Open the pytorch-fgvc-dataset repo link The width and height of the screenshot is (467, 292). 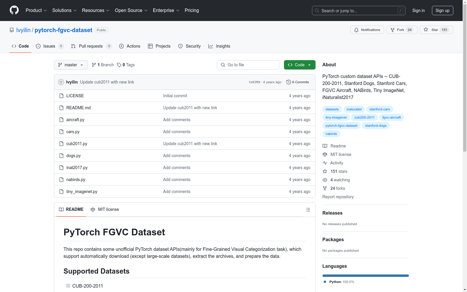pos(63,30)
